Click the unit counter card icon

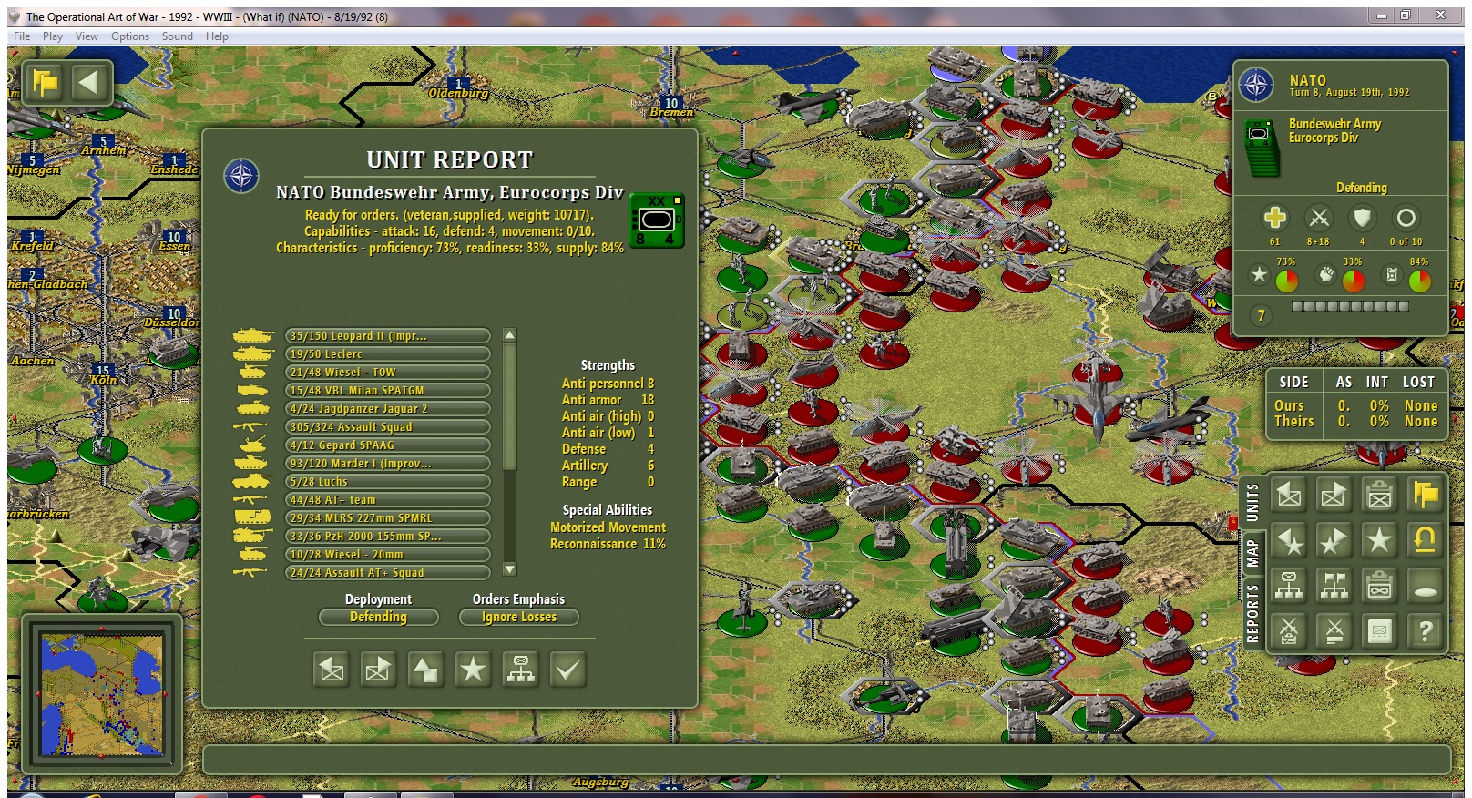pyautogui.click(x=1379, y=630)
